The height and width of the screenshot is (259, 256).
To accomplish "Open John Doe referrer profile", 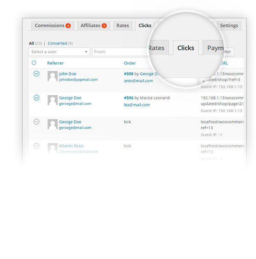I will pyautogui.click(x=67, y=74).
